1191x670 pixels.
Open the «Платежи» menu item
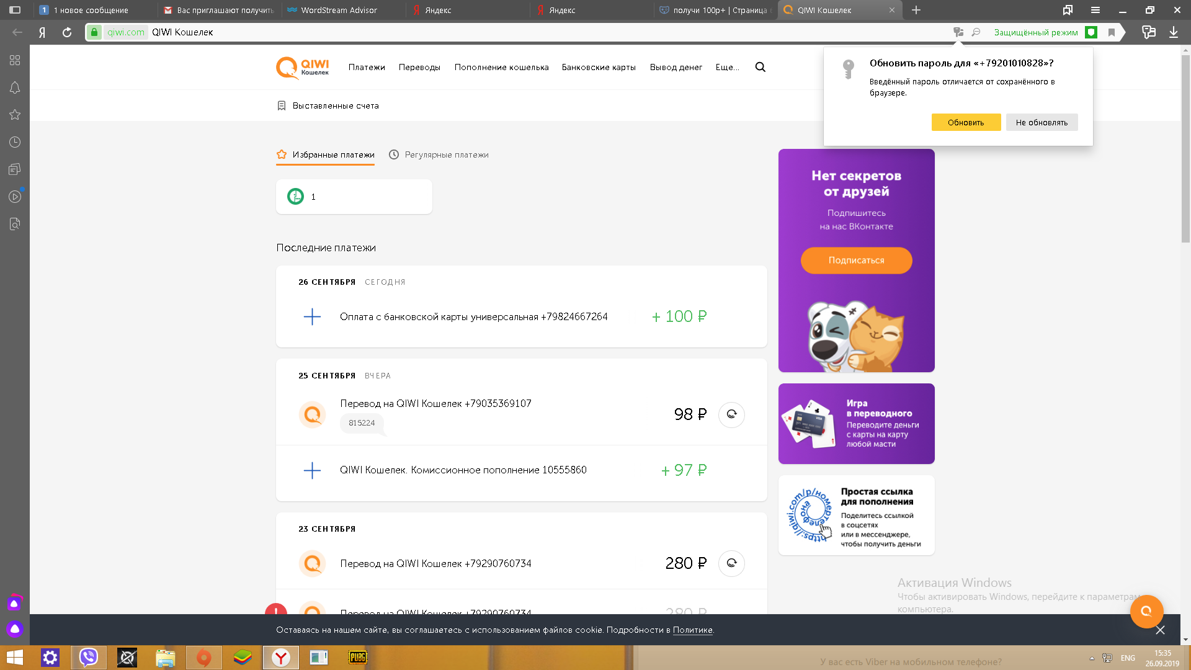tap(367, 67)
